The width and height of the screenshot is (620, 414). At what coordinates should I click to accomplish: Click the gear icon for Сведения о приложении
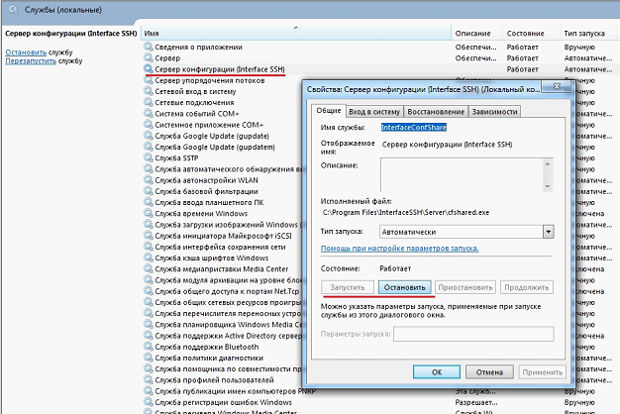pos(148,48)
